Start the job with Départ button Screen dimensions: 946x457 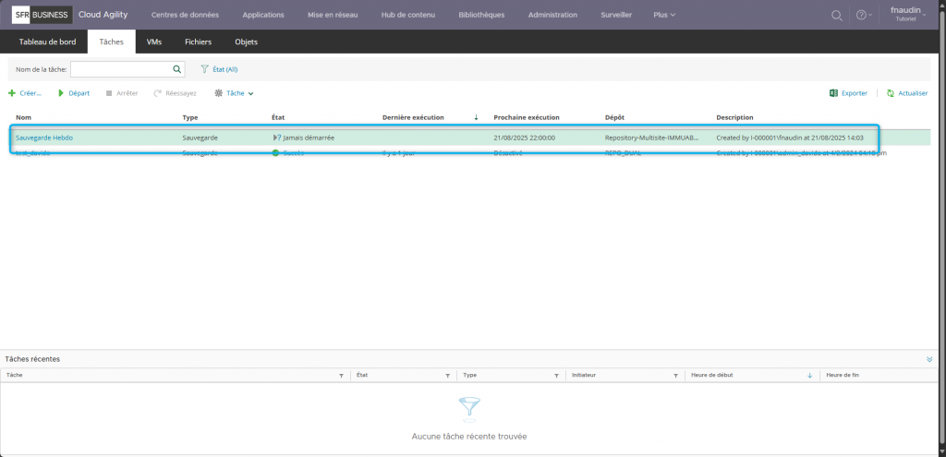74,93
